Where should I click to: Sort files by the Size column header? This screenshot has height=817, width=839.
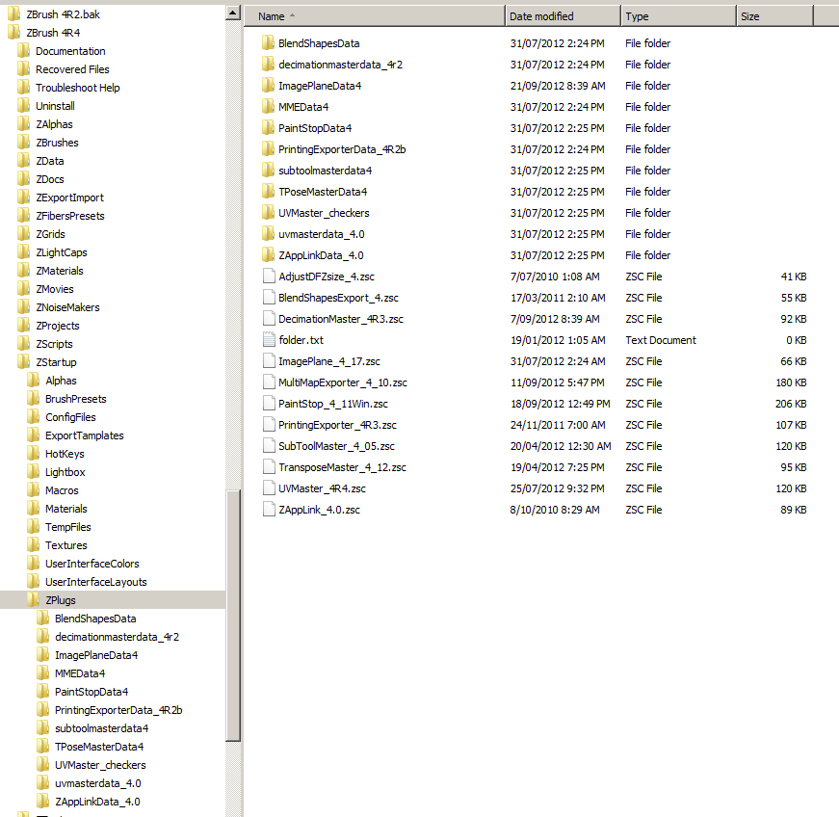click(774, 16)
